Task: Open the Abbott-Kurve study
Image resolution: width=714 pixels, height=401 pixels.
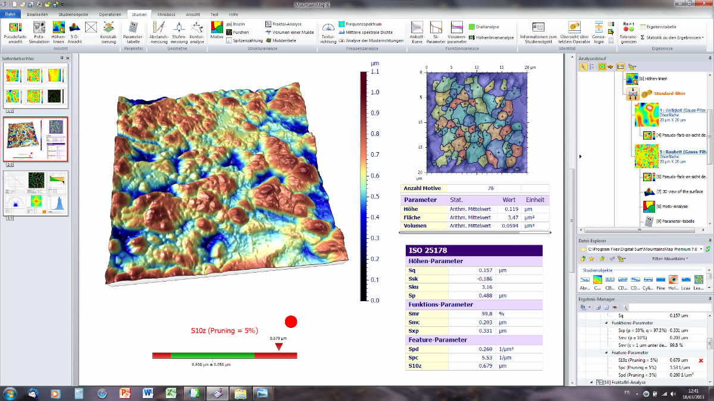Action: 416,33
